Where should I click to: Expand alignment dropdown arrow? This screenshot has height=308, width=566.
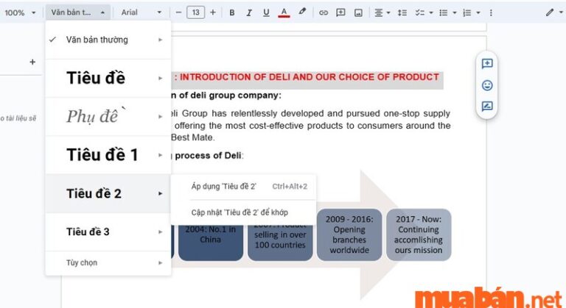click(388, 12)
